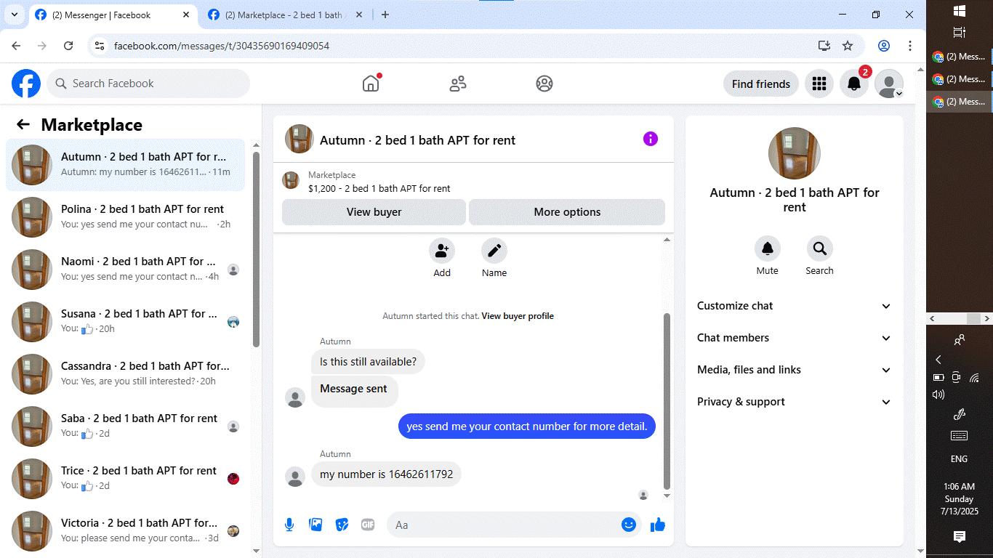Expand Chat members section
The height and width of the screenshot is (558, 993).
click(794, 338)
